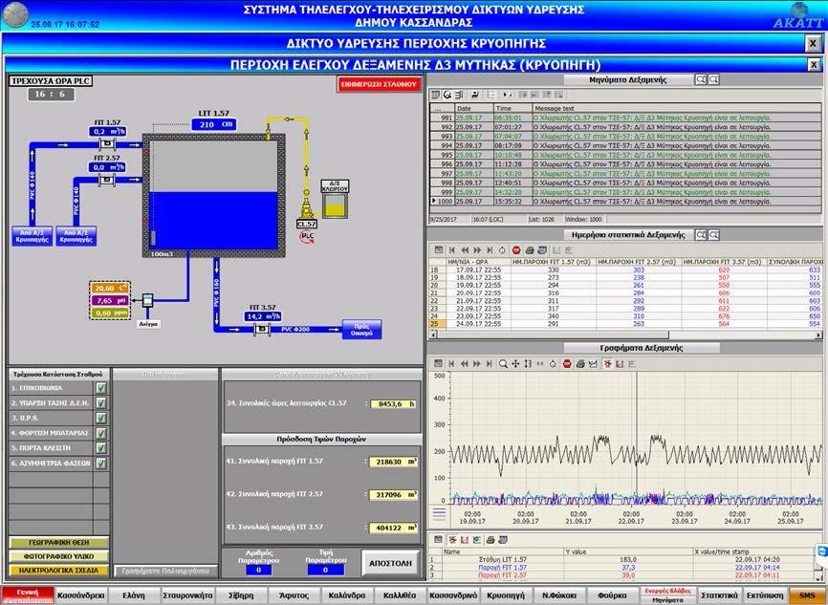Stop the trend with red stop icon in graph toolbar
Viewport: 828px width, 605px height.
pos(567,364)
